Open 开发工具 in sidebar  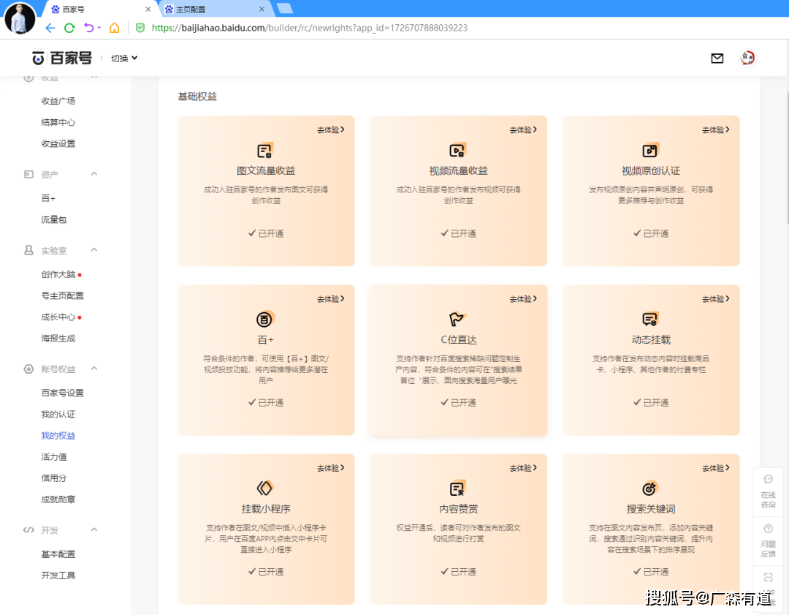(58, 576)
